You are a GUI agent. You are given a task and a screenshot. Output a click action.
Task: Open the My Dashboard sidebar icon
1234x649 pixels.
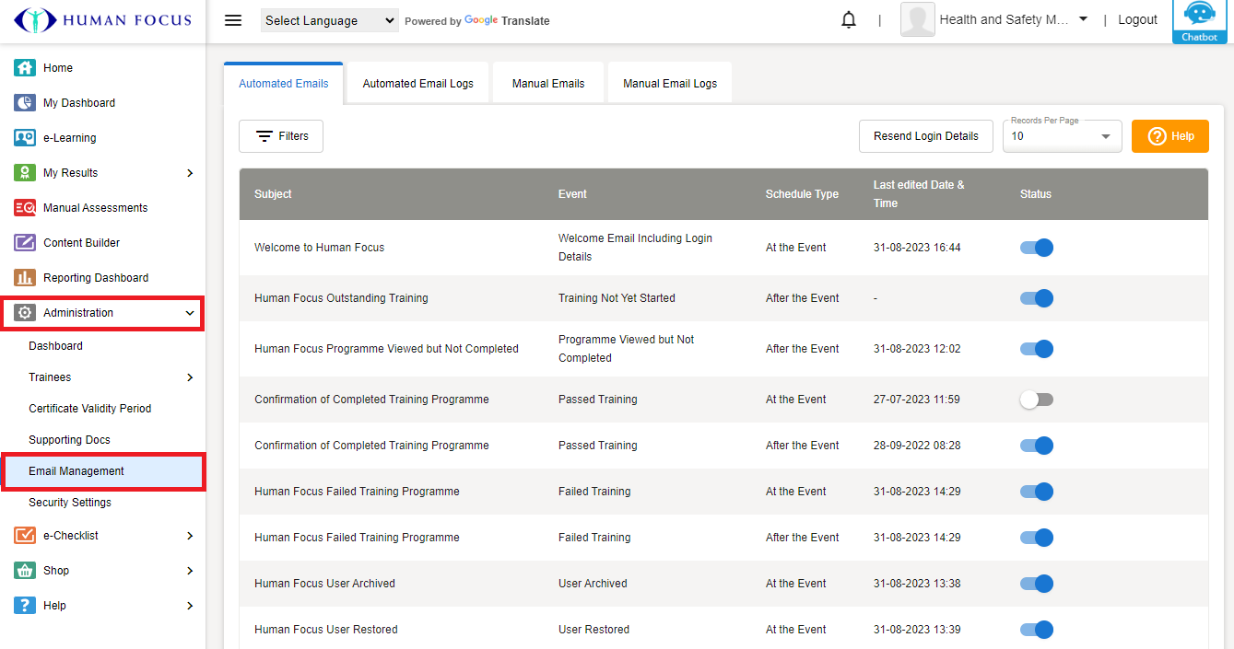pos(25,103)
